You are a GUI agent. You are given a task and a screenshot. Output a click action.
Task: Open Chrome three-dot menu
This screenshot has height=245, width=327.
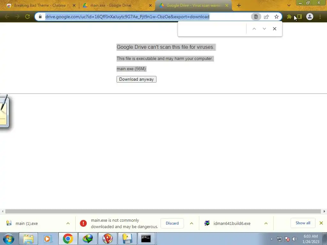[320, 17]
